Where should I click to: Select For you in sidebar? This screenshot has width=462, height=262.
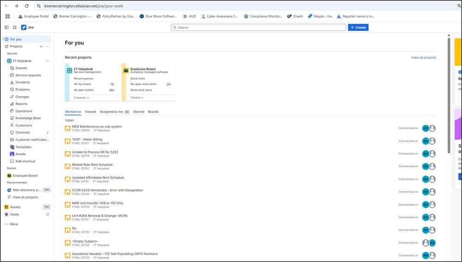(x=27, y=39)
